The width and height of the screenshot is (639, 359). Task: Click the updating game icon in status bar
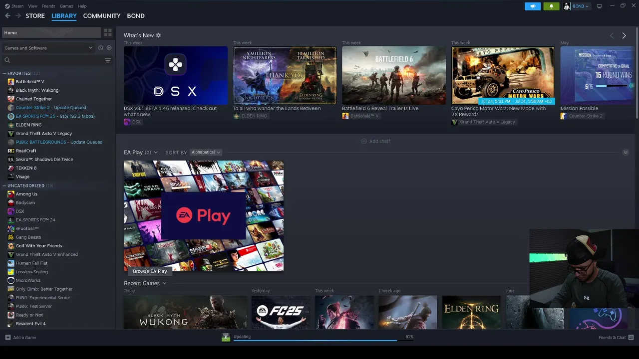226,338
